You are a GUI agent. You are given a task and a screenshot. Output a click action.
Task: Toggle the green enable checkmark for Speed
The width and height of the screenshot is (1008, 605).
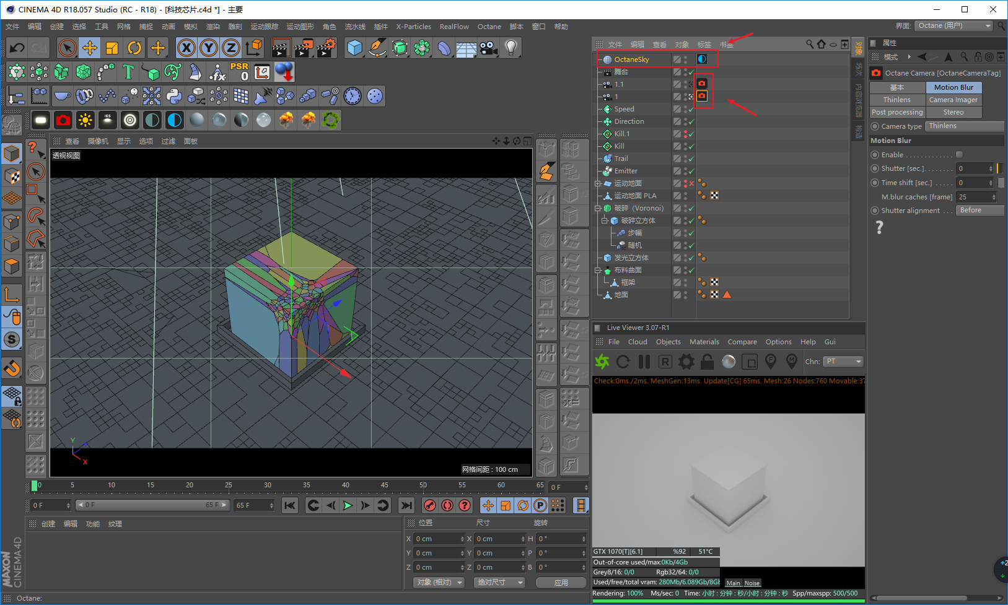[x=691, y=109]
